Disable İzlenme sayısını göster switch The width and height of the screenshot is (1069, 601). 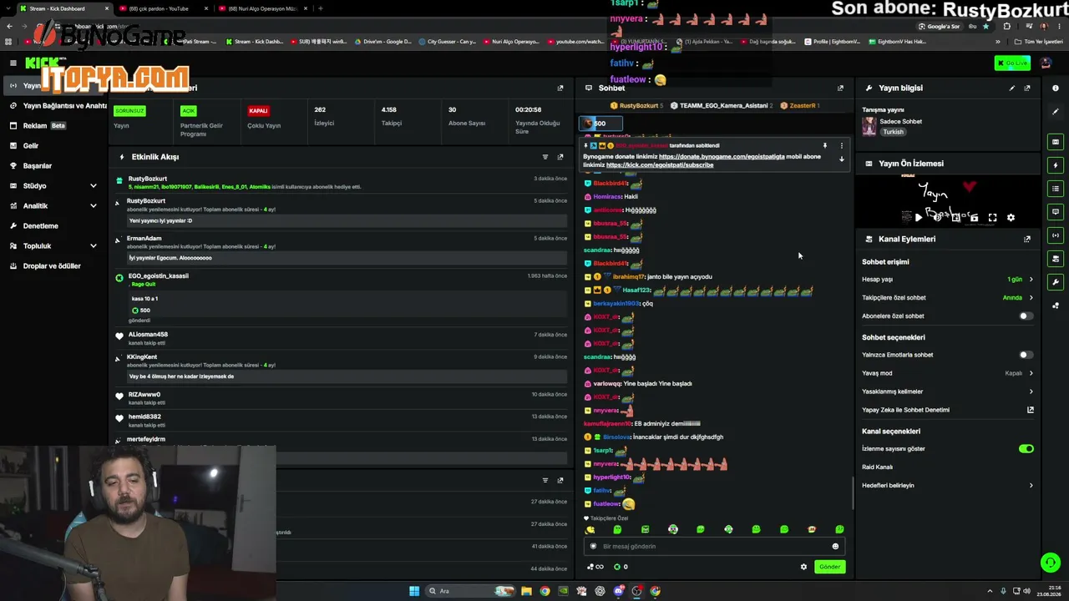pos(1026,449)
